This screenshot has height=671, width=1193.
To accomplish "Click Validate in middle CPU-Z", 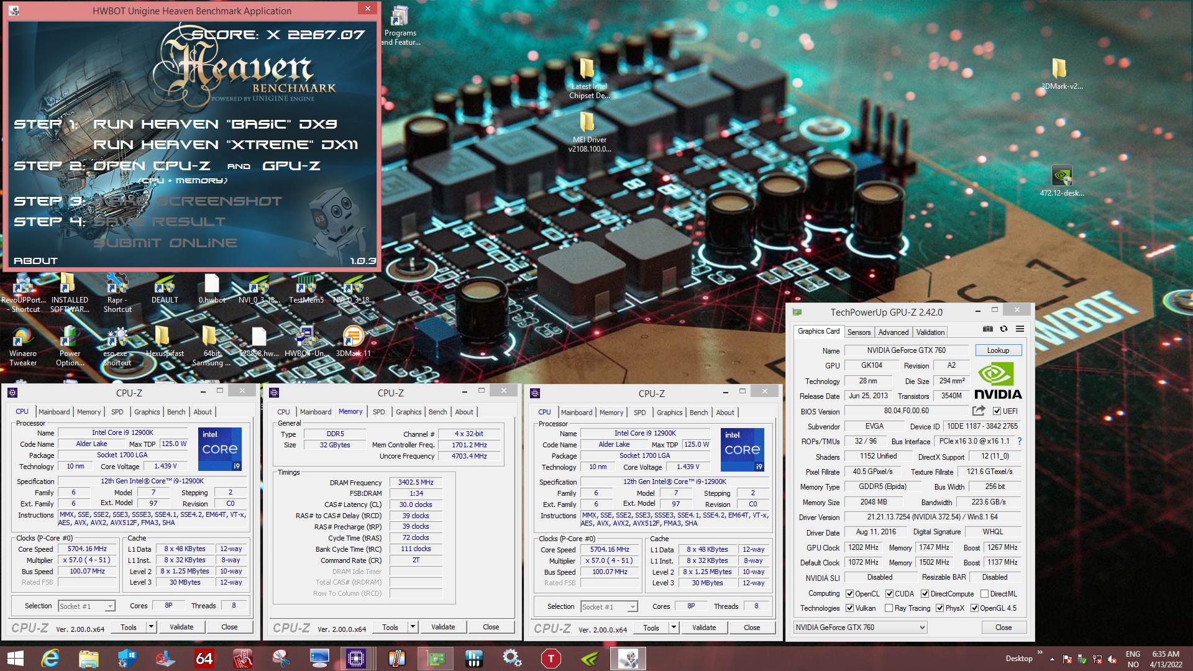I will [443, 627].
